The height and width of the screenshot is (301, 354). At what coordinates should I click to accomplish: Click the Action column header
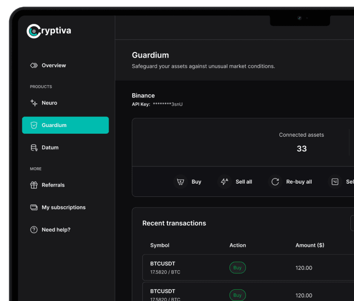pyautogui.click(x=238, y=245)
